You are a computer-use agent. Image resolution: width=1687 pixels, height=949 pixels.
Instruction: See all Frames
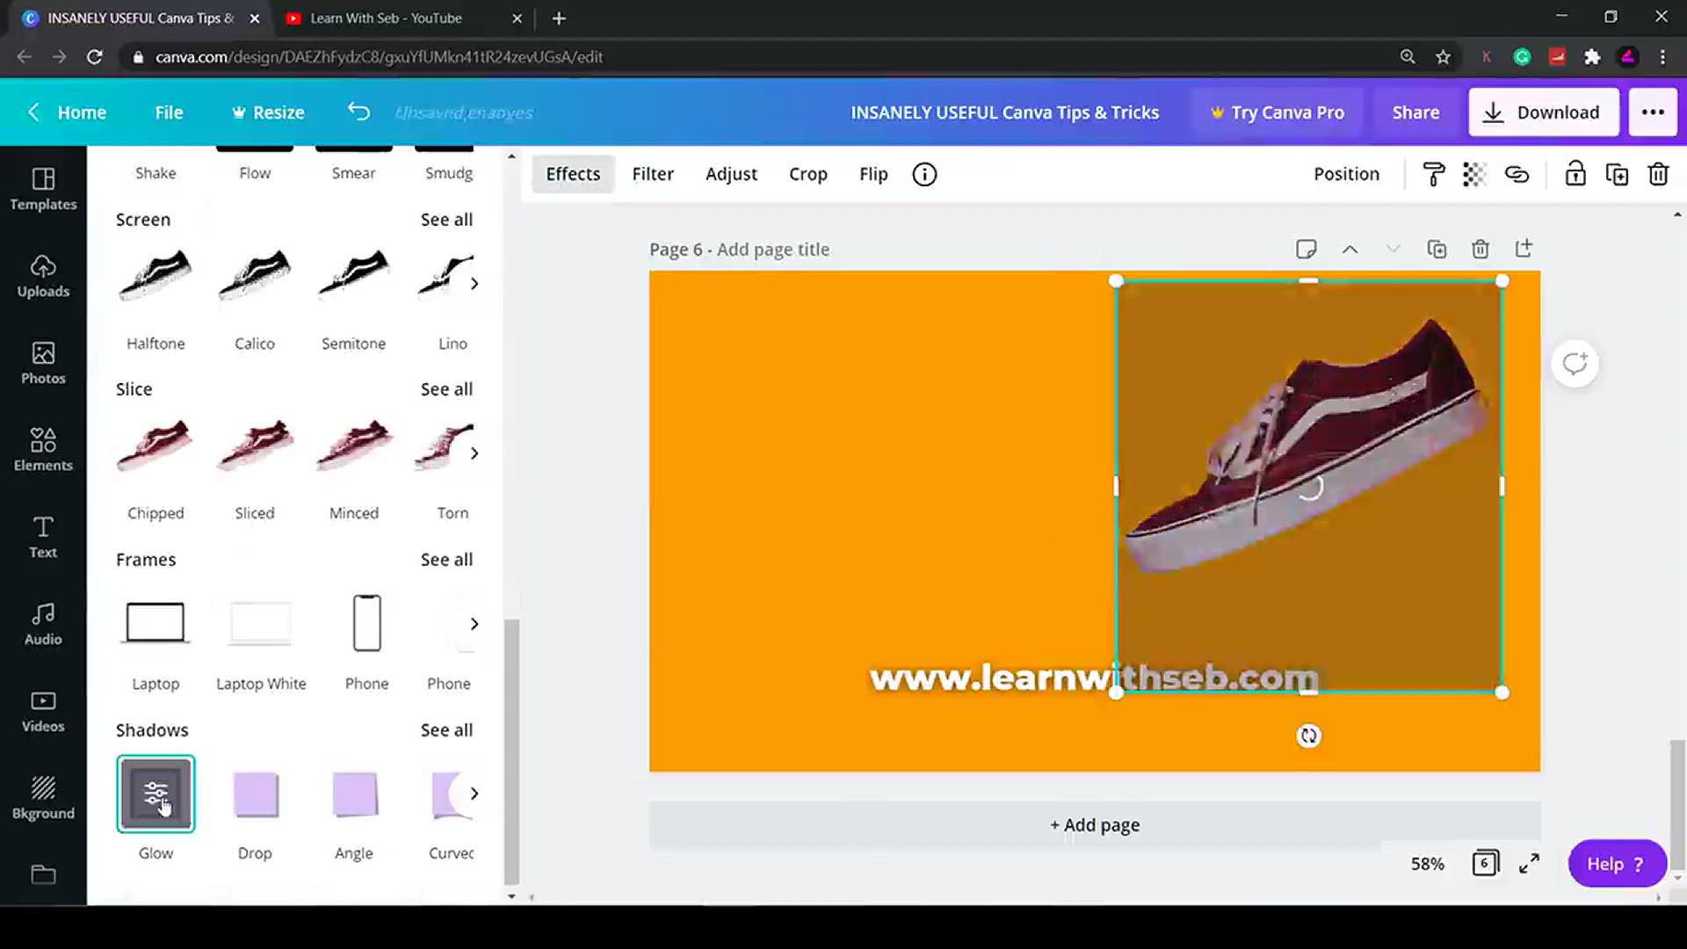446,559
